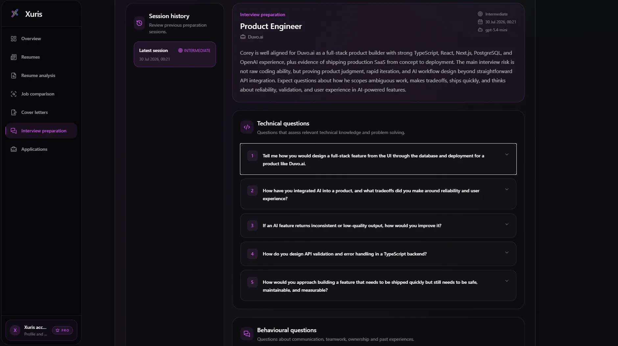Click the Technical questions heading
Screen dimensions: 618x346
click(x=283, y=123)
